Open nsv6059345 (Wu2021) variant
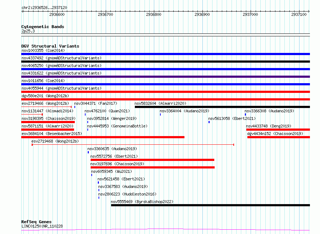Screen dimensions: 320x234 pos(111,171)
